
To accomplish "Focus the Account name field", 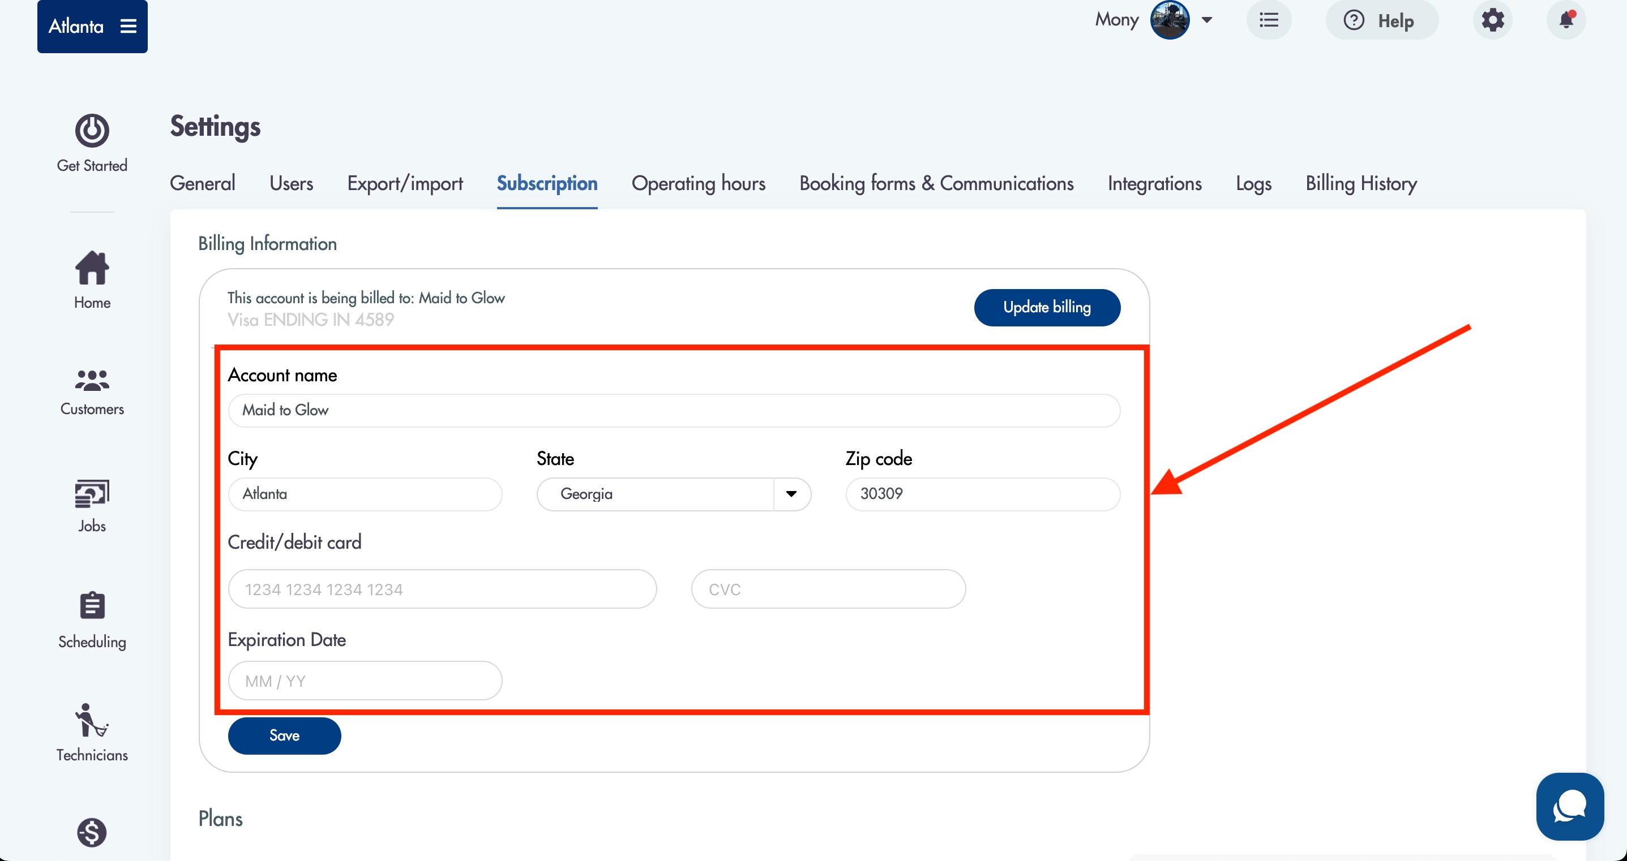I will (674, 410).
